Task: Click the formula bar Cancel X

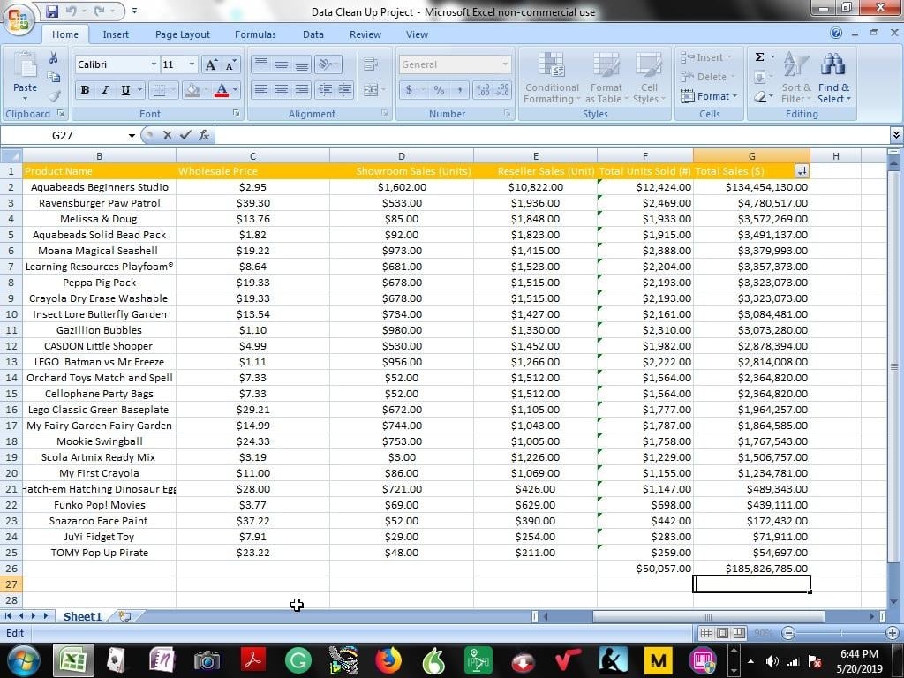Action: pyautogui.click(x=167, y=135)
